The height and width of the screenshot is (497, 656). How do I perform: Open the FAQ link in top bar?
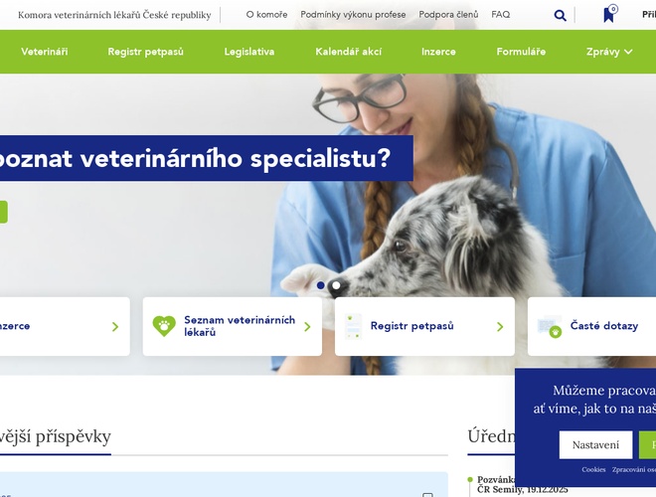click(501, 15)
